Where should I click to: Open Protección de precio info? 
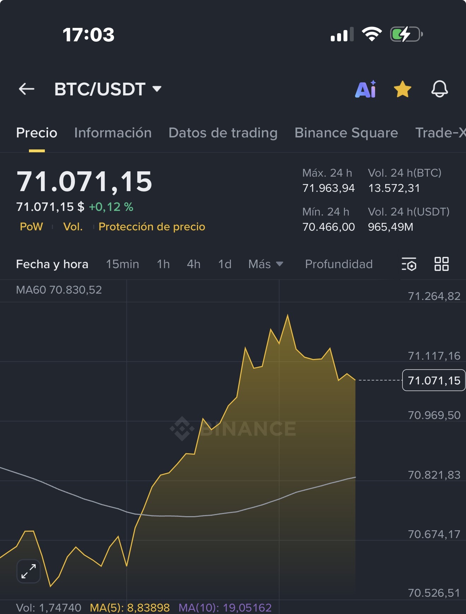point(152,226)
